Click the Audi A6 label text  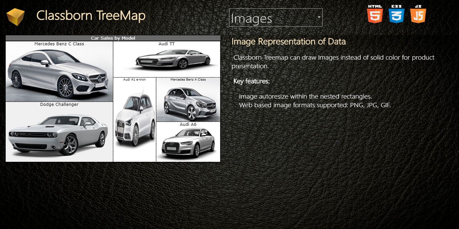(188, 124)
